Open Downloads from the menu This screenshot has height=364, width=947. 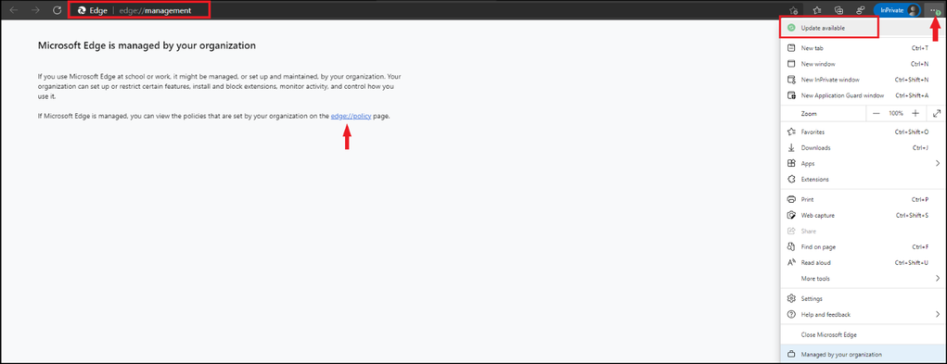pyautogui.click(x=863, y=147)
